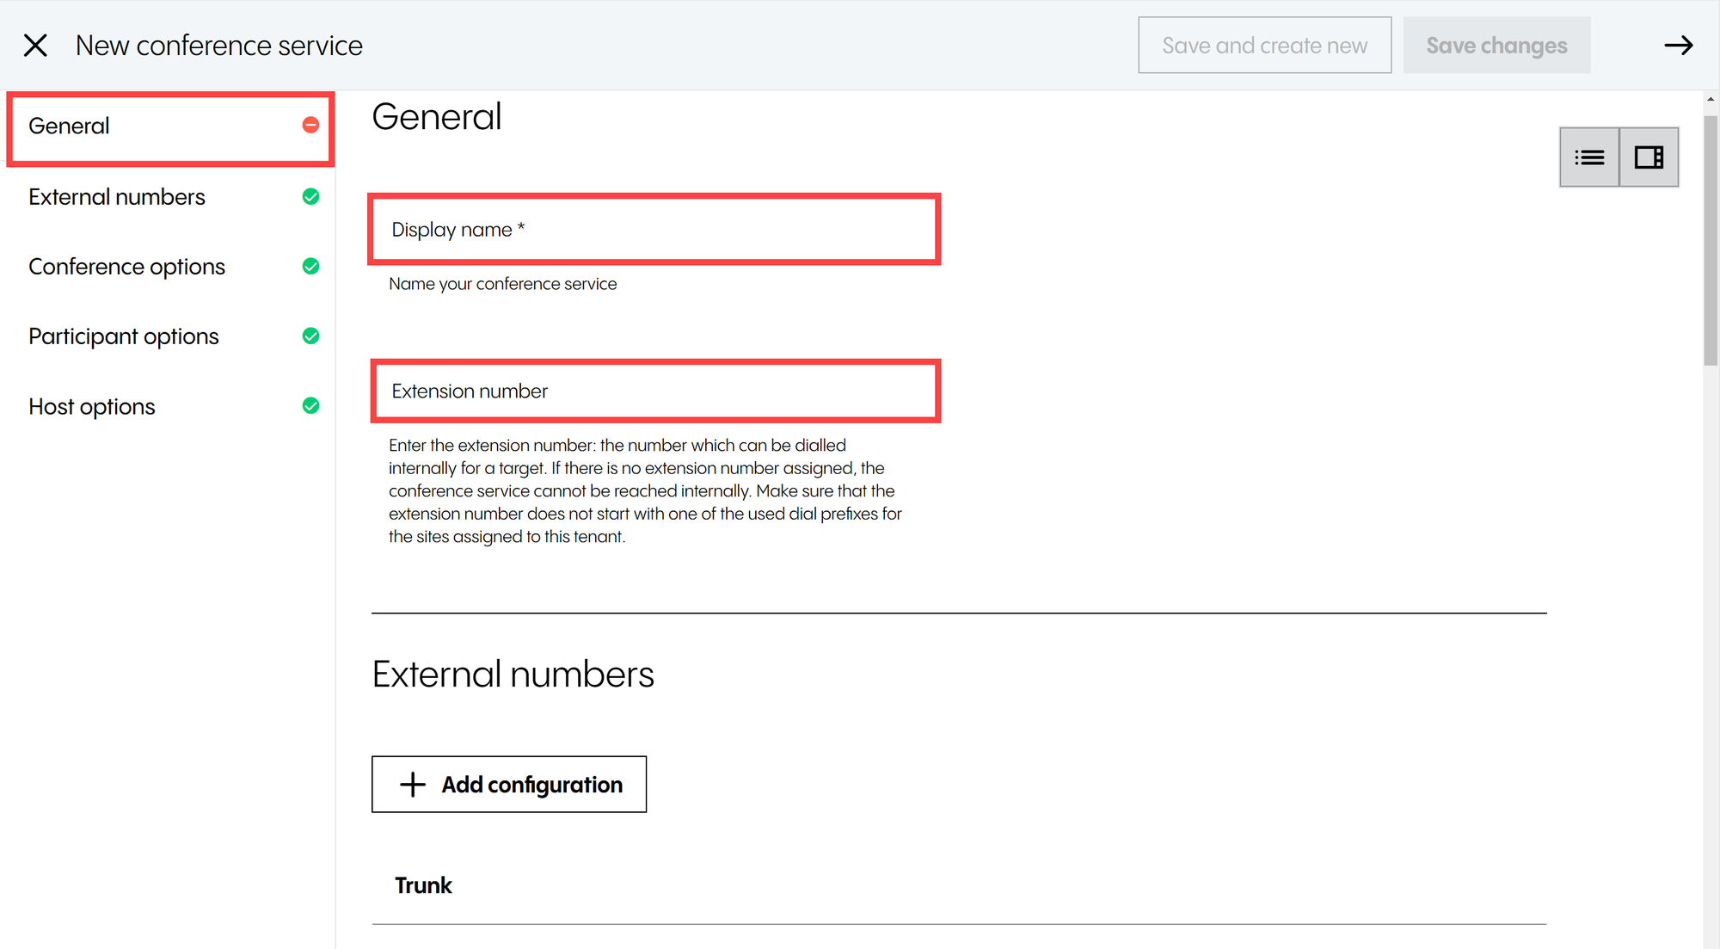1720x949 pixels.
Task: Click the right arrow icon in header
Action: click(1678, 46)
